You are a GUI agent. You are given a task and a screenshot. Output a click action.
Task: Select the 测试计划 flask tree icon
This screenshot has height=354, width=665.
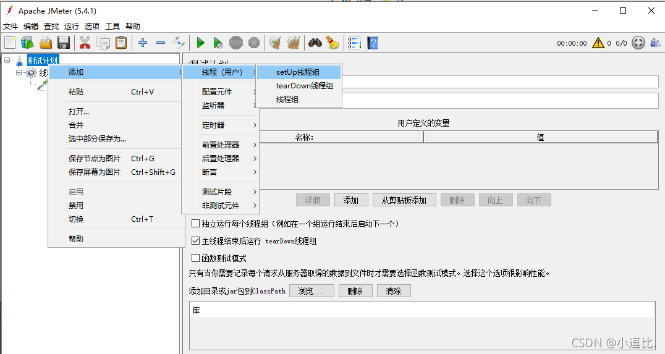tap(20, 61)
